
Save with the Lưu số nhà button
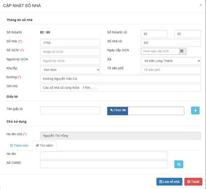[x=170, y=182]
